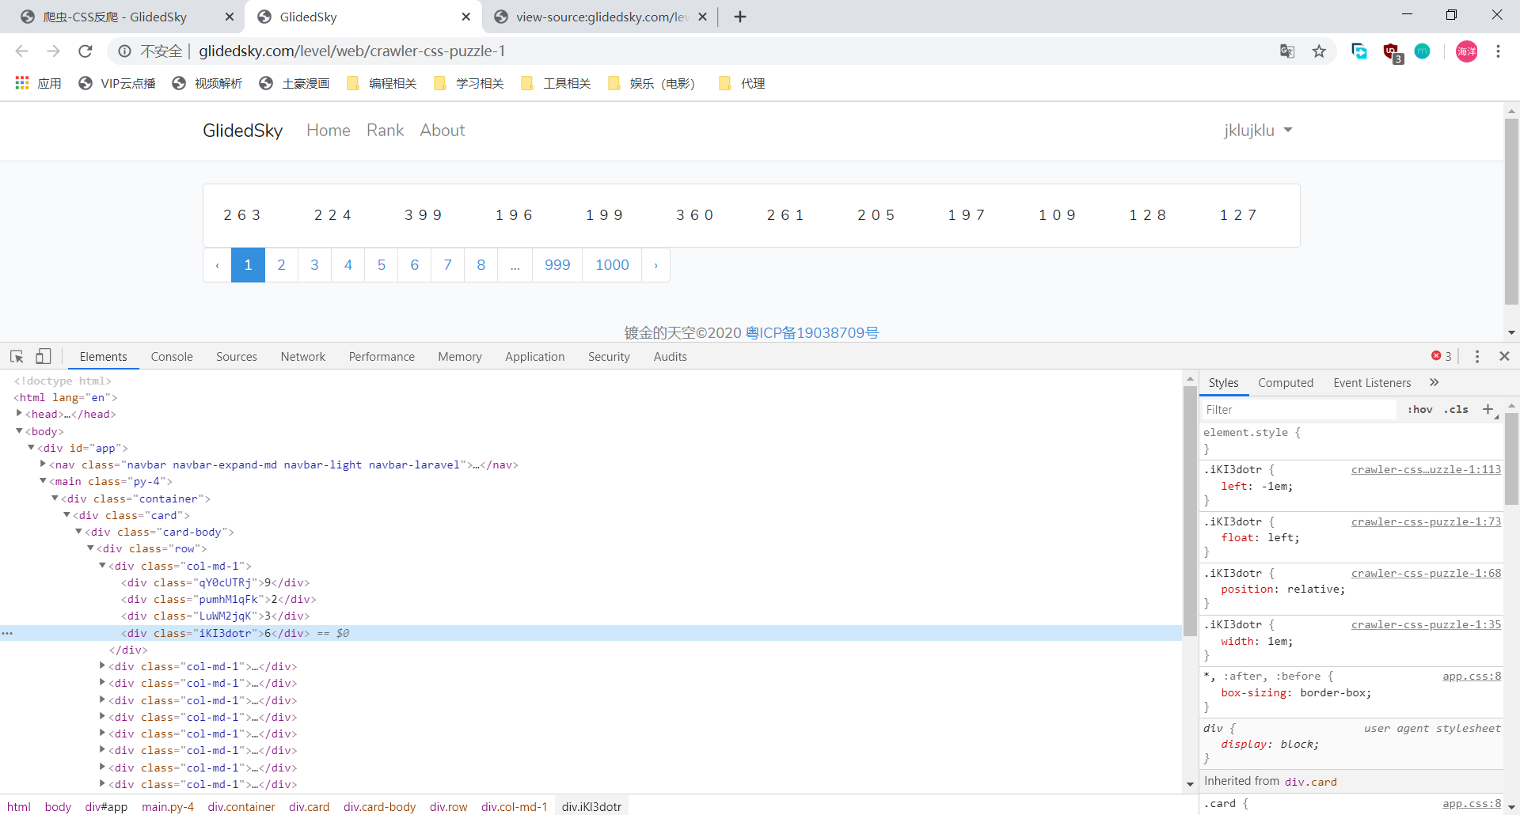The height and width of the screenshot is (815, 1520).
Task: Switch to the Network tab
Action: (x=303, y=357)
